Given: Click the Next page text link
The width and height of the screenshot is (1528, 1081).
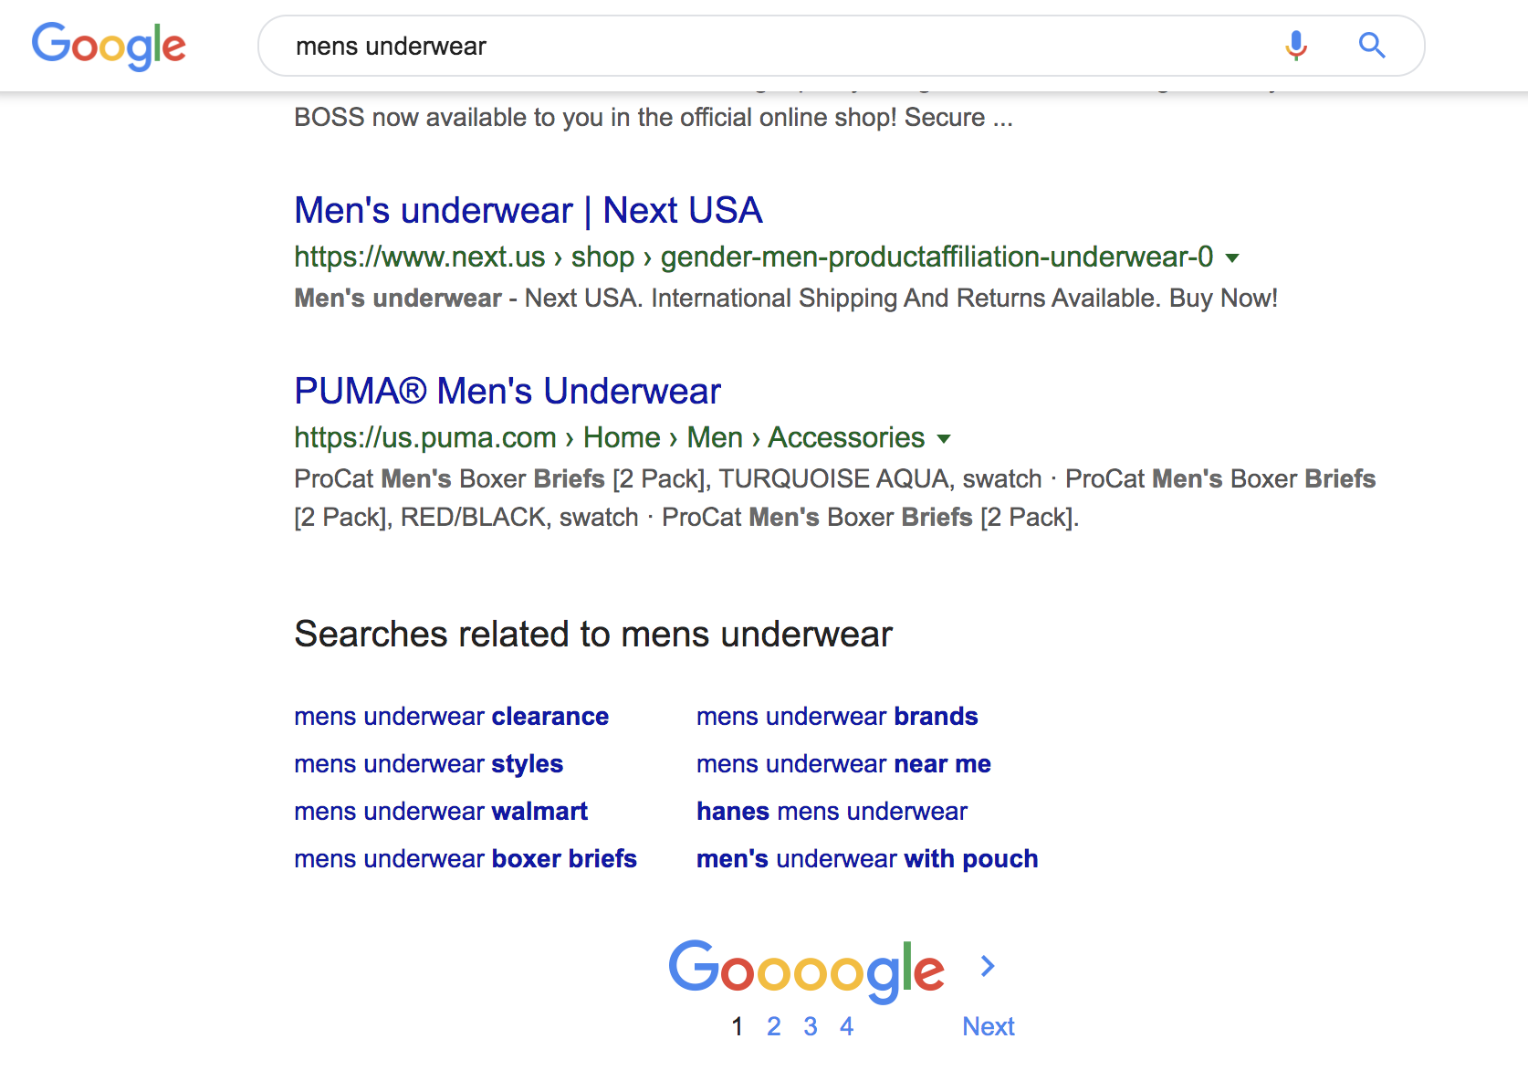Looking at the screenshot, I should 988,1027.
